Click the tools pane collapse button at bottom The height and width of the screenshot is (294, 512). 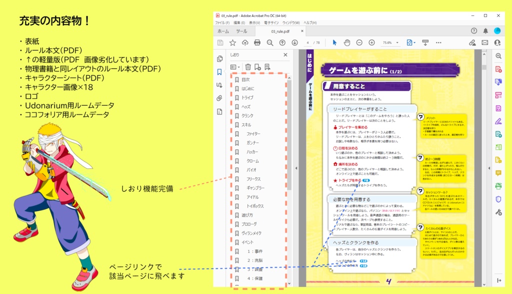point(498,280)
